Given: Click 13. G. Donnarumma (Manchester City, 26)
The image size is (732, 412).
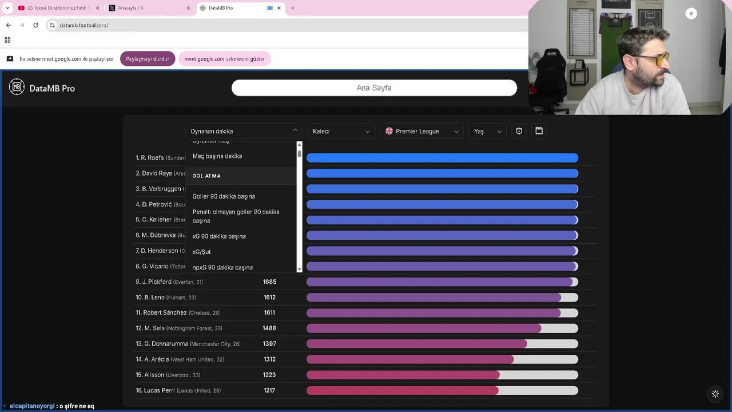Looking at the screenshot, I should [x=188, y=344].
